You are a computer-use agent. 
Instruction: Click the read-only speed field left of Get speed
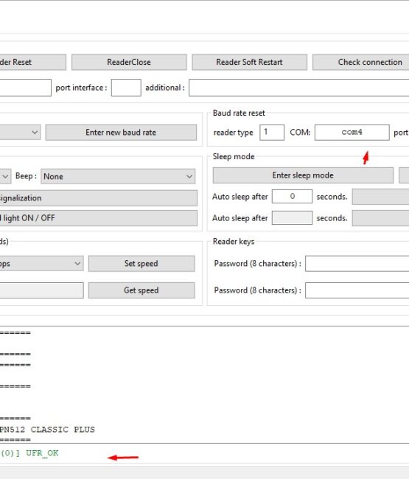coord(41,290)
